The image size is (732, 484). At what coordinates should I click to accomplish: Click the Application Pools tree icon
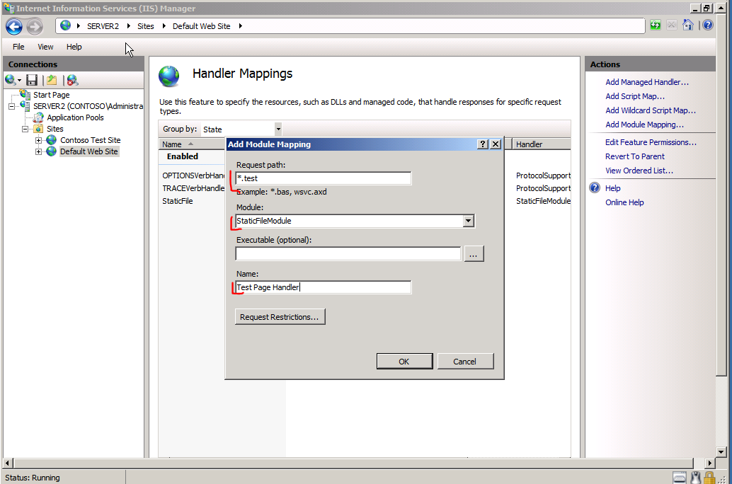tap(38, 117)
